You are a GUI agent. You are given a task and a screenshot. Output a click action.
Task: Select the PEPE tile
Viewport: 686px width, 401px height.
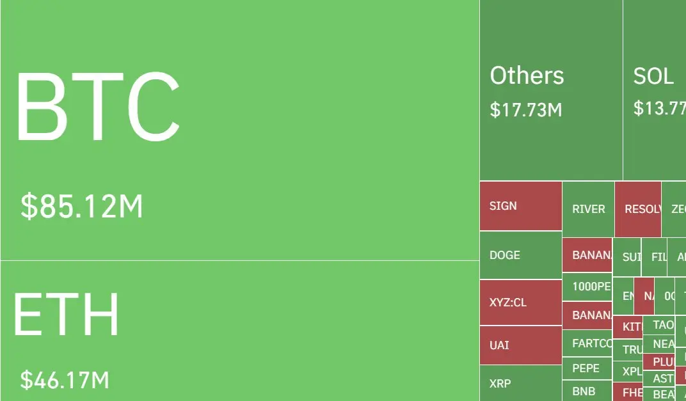pos(587,368)
